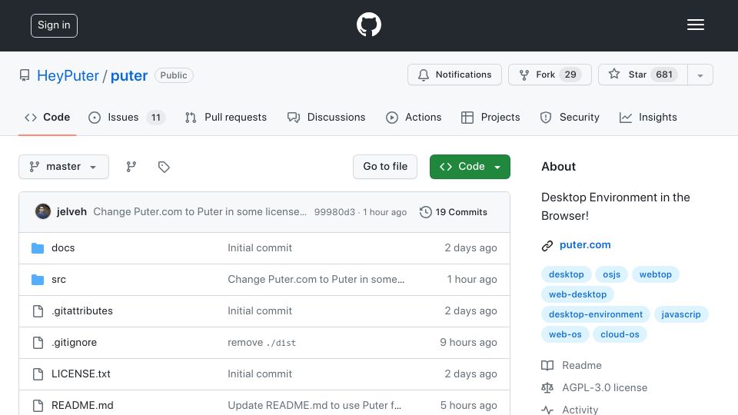
Task: Click the Sign in button
Action: click(54, 25)
